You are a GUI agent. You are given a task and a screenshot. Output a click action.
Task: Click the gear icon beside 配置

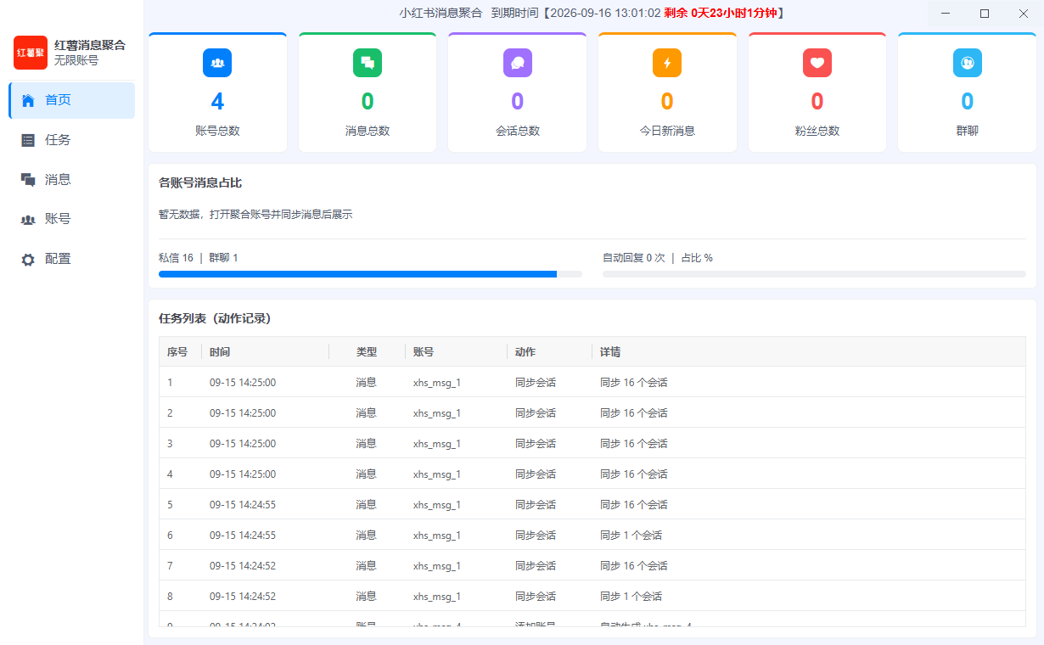(x=28, y=260)
